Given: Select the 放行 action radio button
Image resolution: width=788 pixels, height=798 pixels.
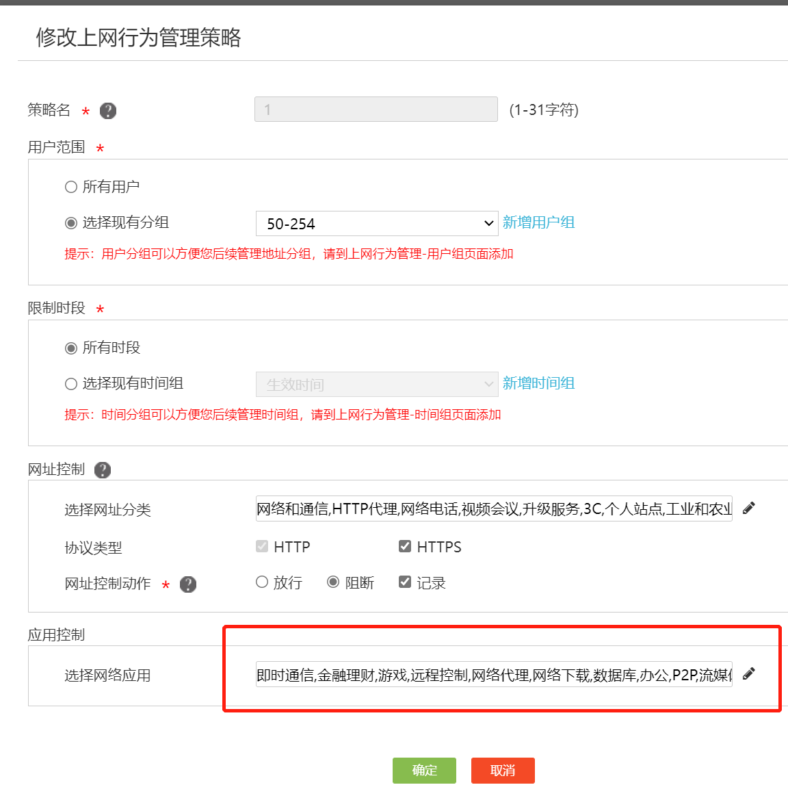Looking at the screenshot, I should coord(262,582).
